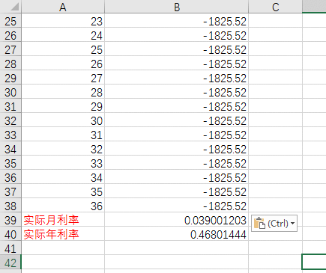
Task: Click cell A27 showing 25
Action: click(63, 49)
